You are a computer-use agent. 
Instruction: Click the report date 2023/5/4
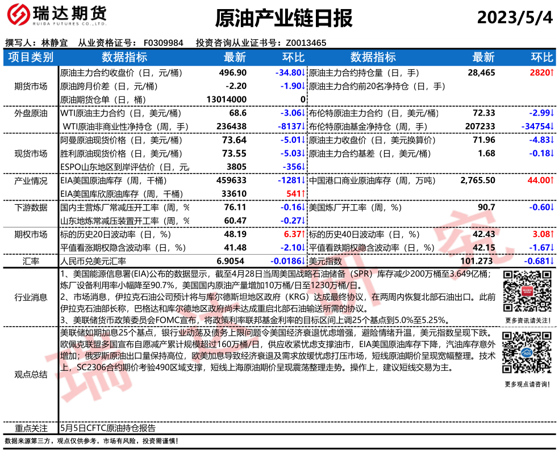pyautogui.click(x=514, y=18)
